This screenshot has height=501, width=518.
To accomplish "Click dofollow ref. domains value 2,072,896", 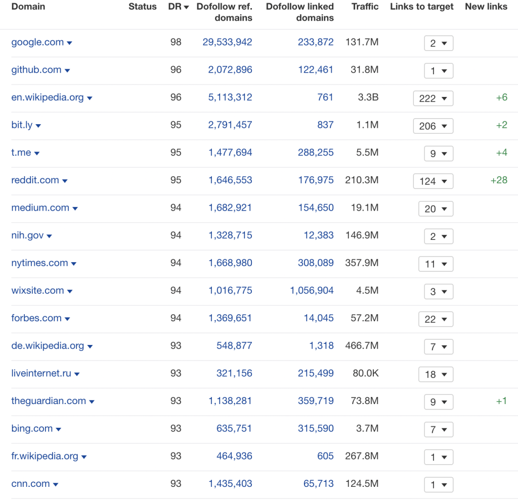I will tap(230, 70).
